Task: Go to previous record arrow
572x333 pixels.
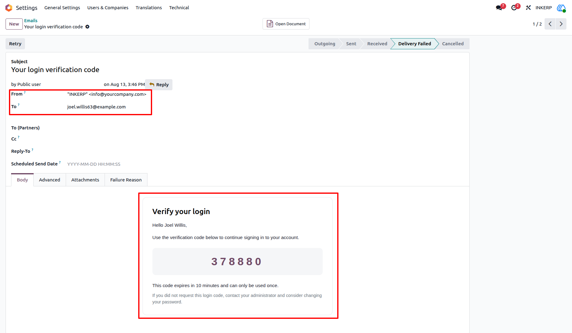Action: (550, 24)
